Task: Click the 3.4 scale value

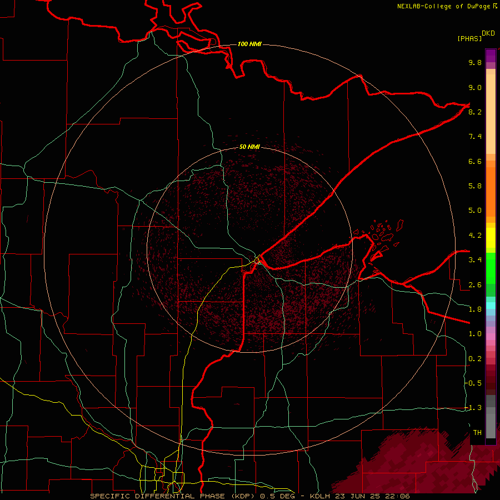Action: tap(475, 260)
